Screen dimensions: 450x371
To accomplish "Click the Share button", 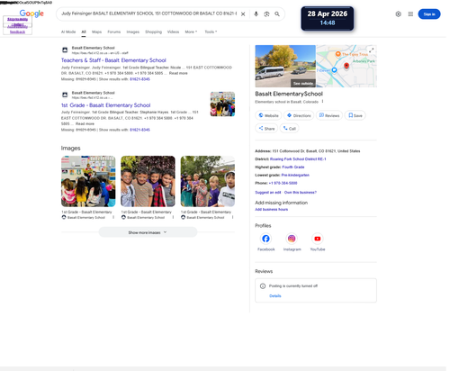I will coord(266,129).
